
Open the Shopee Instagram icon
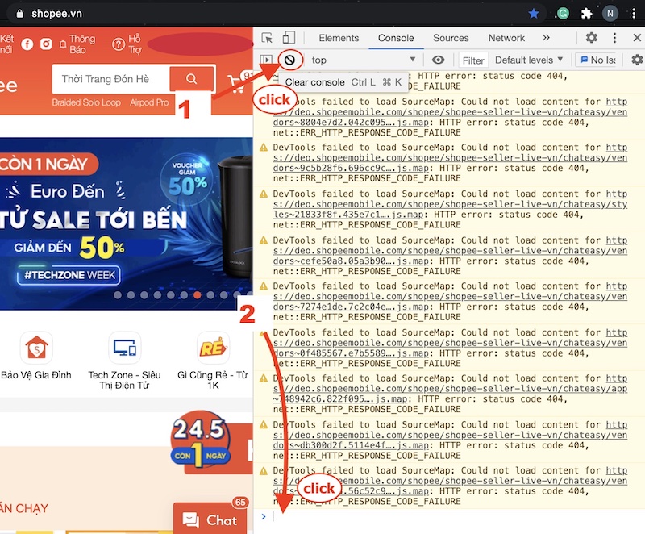point(47,44)
